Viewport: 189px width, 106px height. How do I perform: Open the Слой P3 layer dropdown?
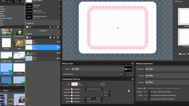pyautogui.click(x=88, y=85)
